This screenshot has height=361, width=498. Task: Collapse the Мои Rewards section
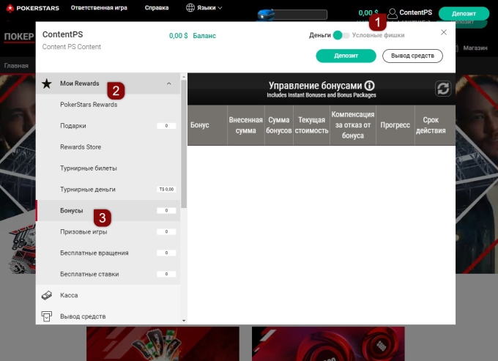pyautogui.click(x=169, y=83)
